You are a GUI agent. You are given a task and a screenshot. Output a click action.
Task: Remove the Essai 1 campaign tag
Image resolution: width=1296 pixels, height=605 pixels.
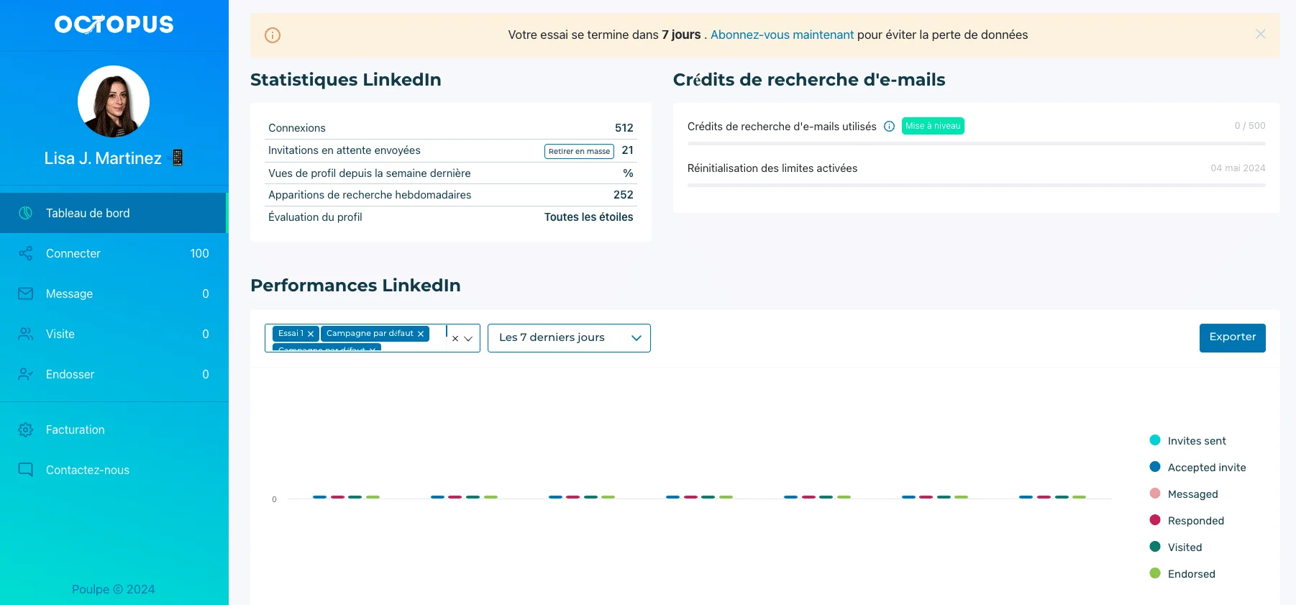(x=311, y=334)
